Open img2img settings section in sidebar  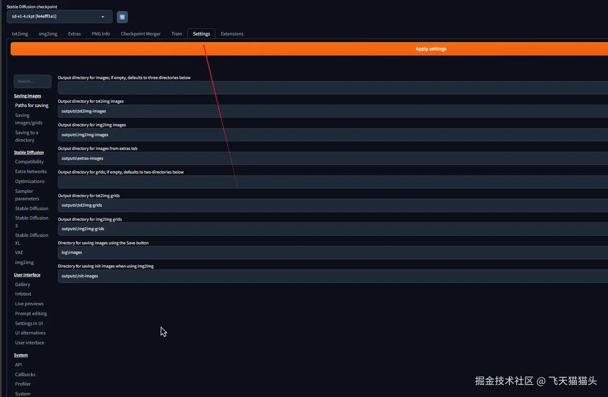pyautogui.click(x=24, y=262)
